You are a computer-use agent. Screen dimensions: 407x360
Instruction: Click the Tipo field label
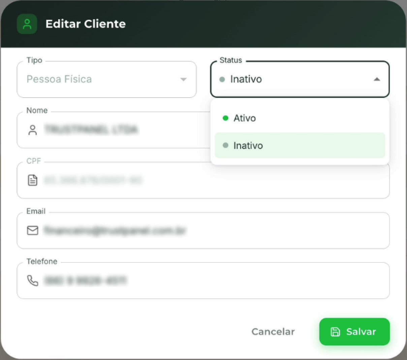(34, 60)
